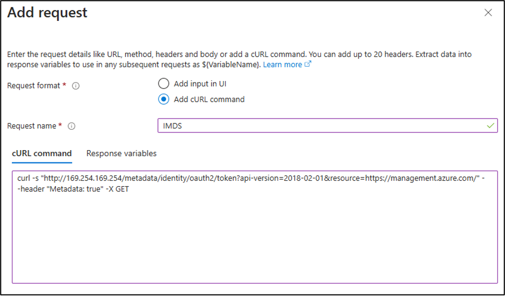Switch to the Response variables tab
505x296 pixels.
click(x=121, y=153)
